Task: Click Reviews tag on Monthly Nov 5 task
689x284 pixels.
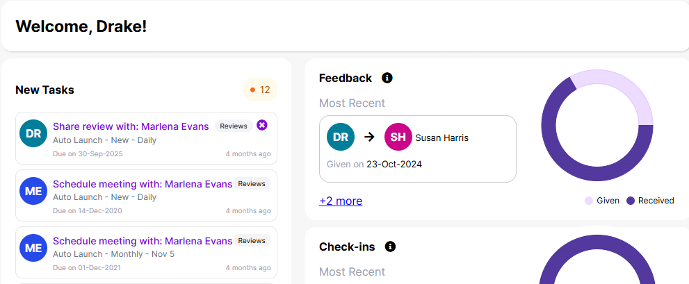Action: pos(252,241)
